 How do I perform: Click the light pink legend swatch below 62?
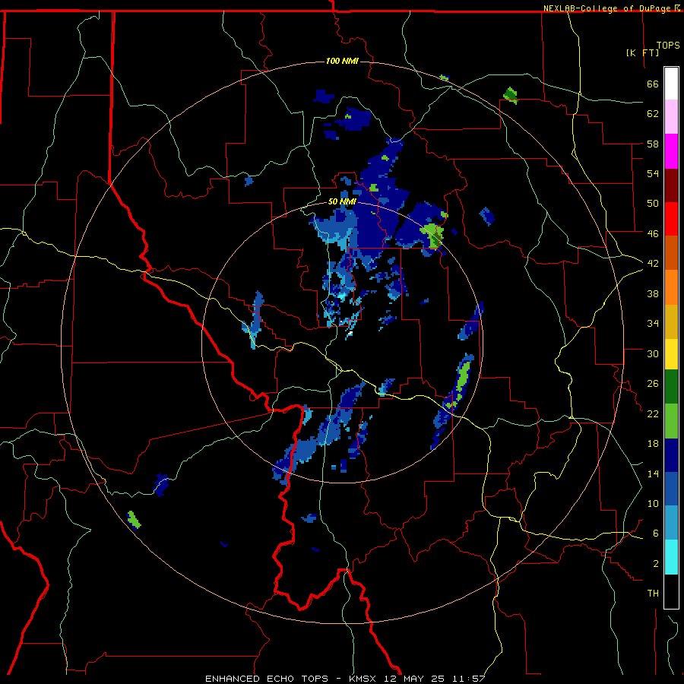click(x=671, y=116)
